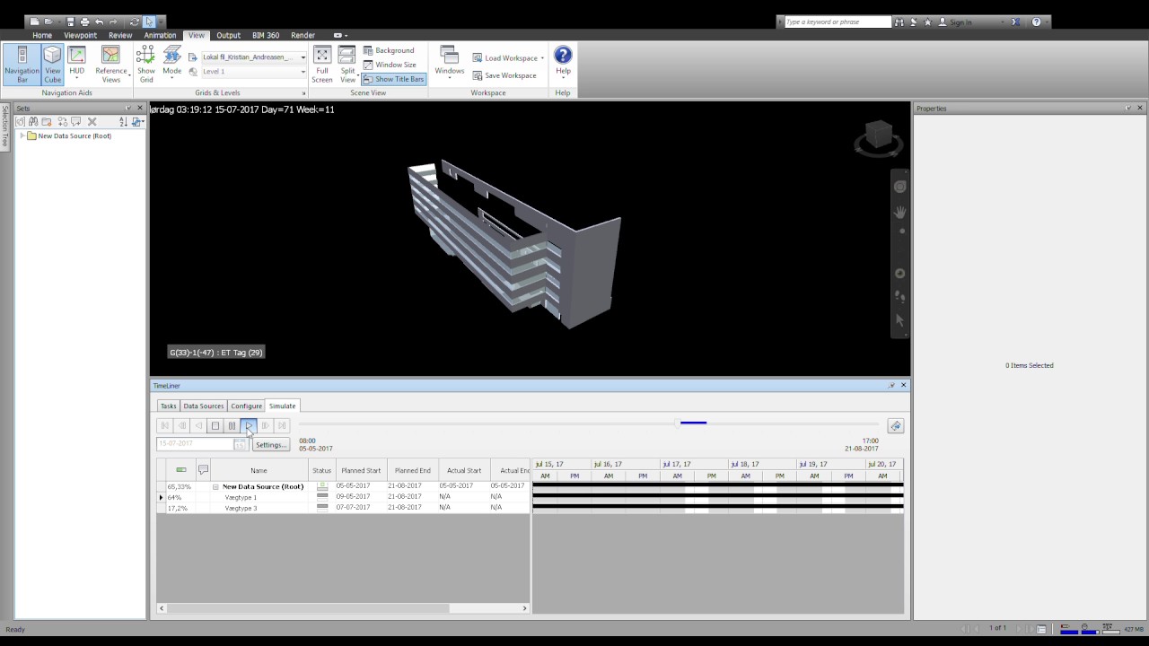The width and height of the screenshot is (1149, 646).
Task: Click Load Workspace
Action: [507, 57]
